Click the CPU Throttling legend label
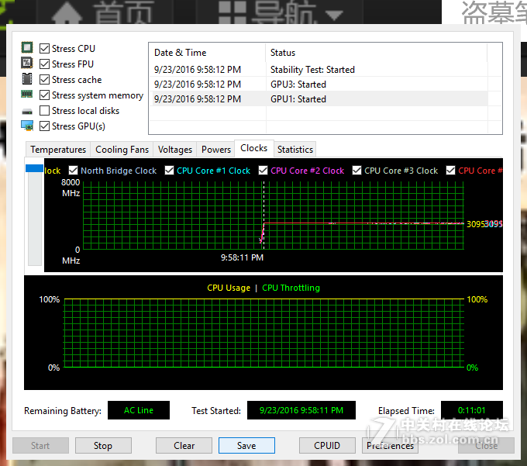Image resolution: width=527 pixels, height=466 pixels. tap(291, 288)
